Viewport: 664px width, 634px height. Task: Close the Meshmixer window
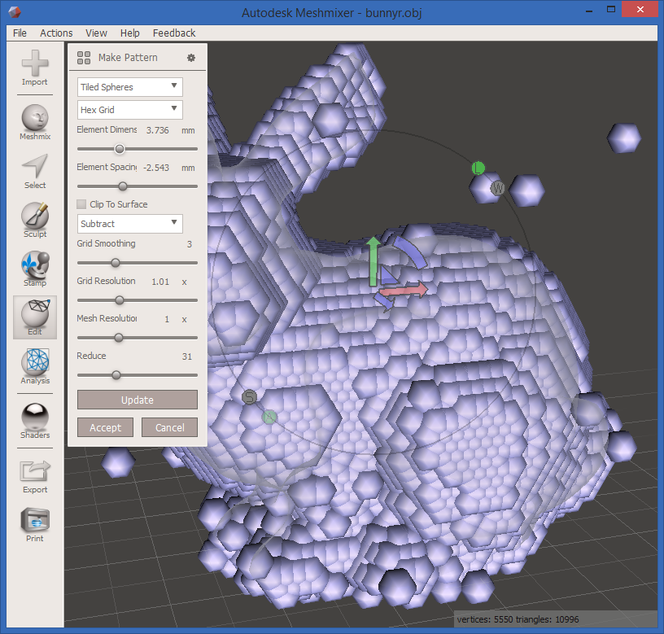point(640,9)
